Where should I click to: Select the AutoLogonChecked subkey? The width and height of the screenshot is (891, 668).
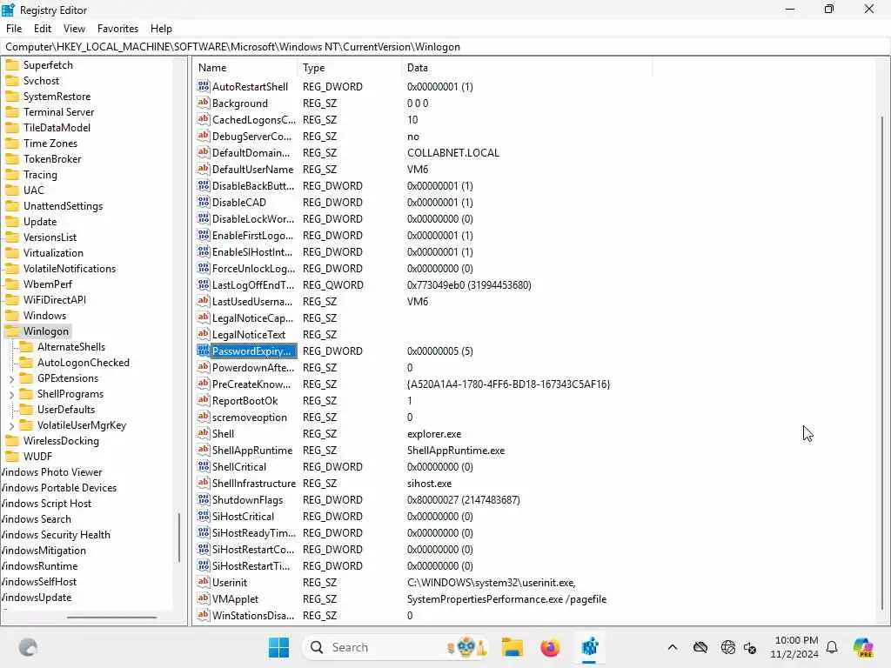pos(83,363)
